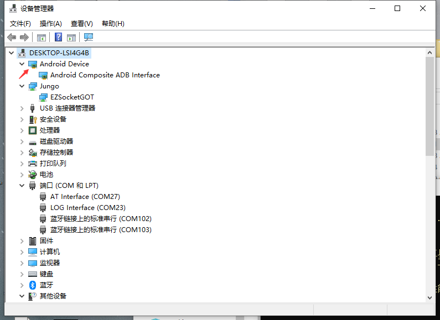Select the Android Composite ADB Interface device

(x=105, y=75)
